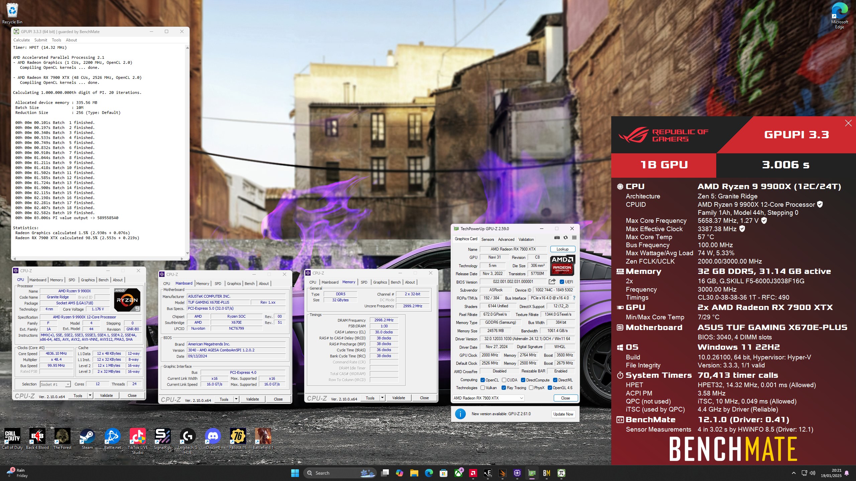Image resolution: width=856 pixels, height=481 pixels.
Task: Click the BenchMate BM taskbar icon
Action: pos(547,473)
